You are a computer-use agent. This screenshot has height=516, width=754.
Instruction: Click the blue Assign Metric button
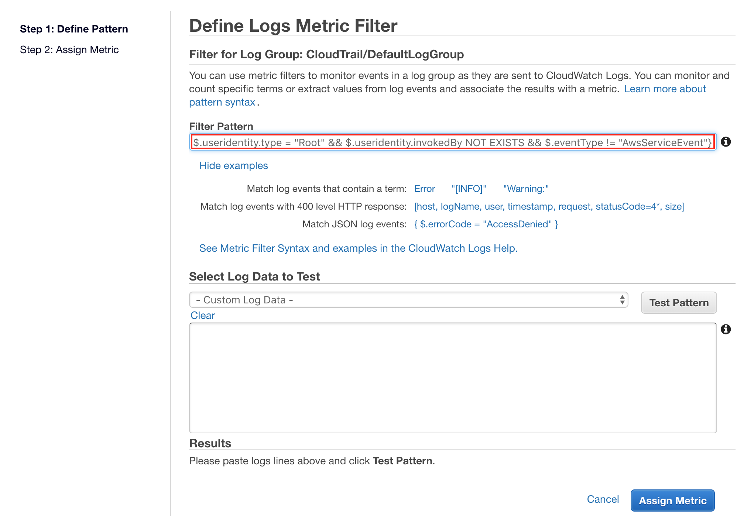pos(672,500)
